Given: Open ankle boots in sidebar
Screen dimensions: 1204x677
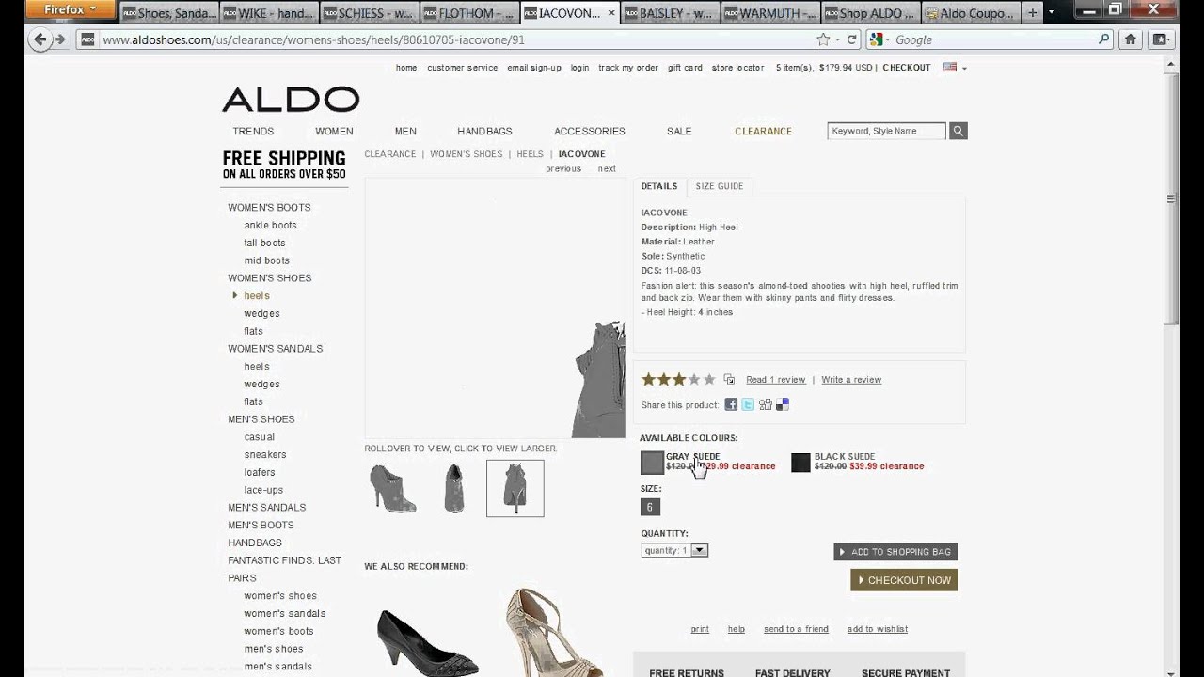Looking at the screenshot, I should pyautogui.click(x=270, y=225).
